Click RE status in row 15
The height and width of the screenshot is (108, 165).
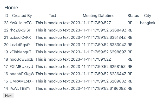click(x=130, y=81)
